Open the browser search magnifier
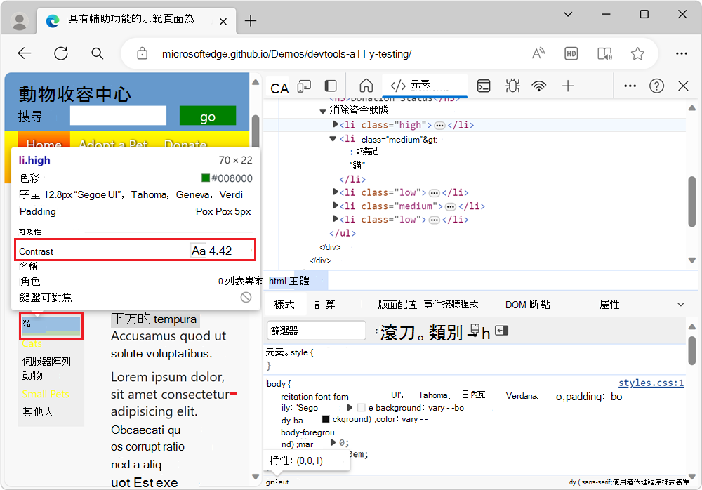 [97, 54]
